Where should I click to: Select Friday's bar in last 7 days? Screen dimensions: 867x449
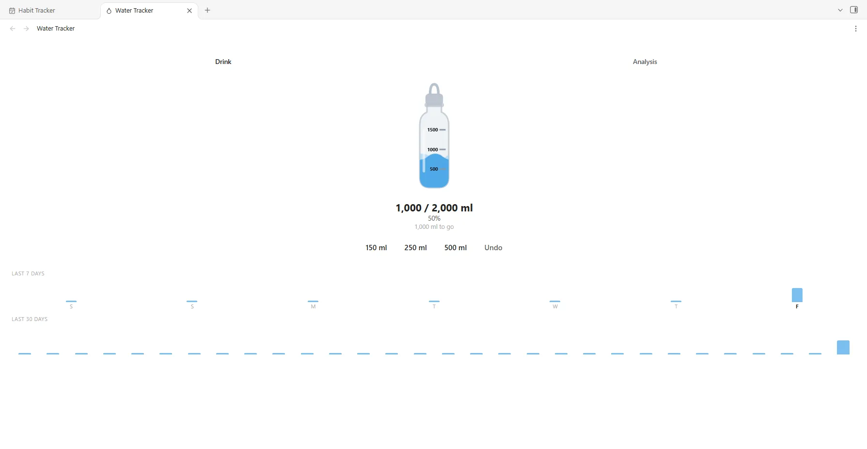point(797,295)
